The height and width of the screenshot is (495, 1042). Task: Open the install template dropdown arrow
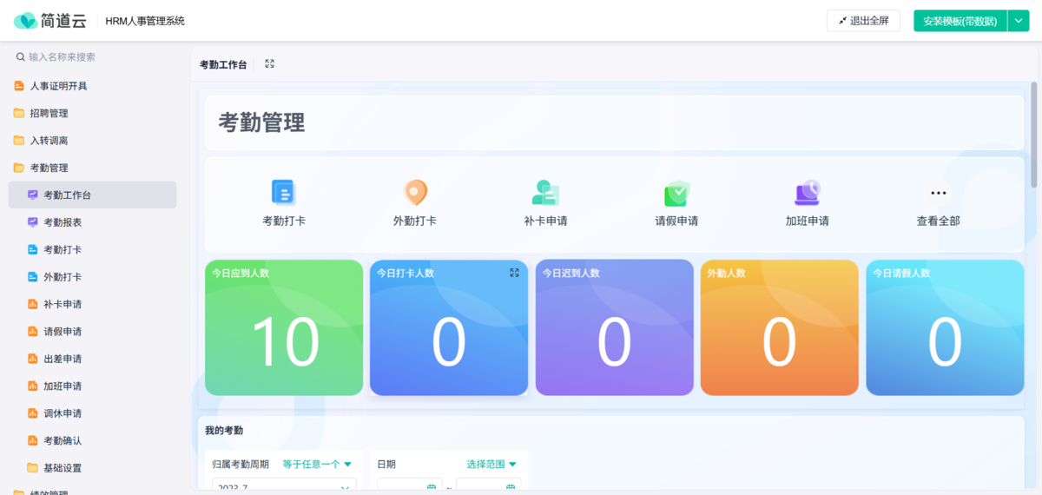pos(1018,21)
